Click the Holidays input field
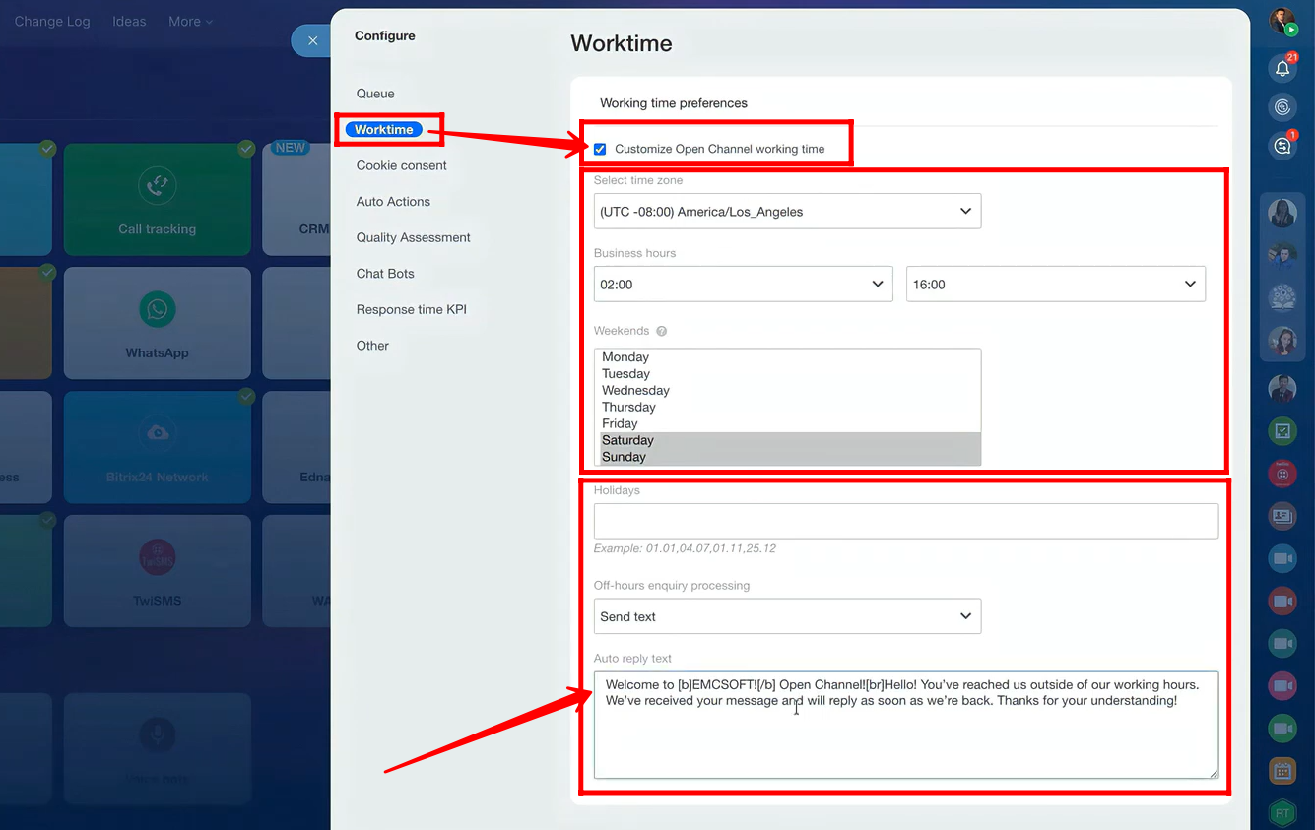 coord(905,521)
